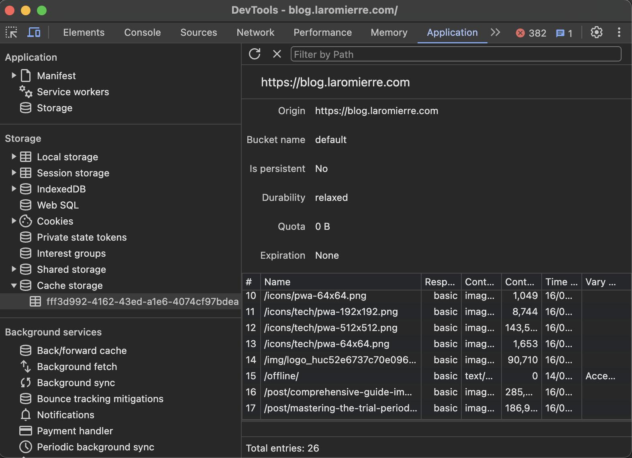This screenshot has height=458, width=632.
Task: Activate the inspect element picker icon
Action: [x=11, y=33]
